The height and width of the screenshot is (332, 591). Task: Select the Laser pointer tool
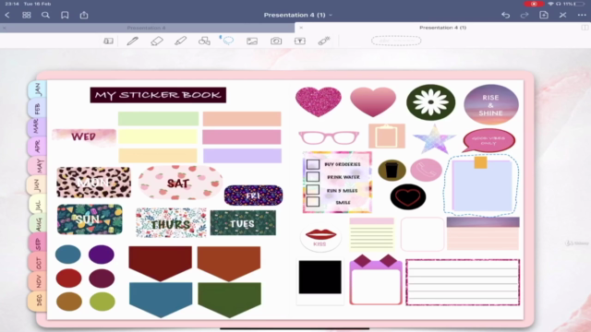[x=324, y=41]
